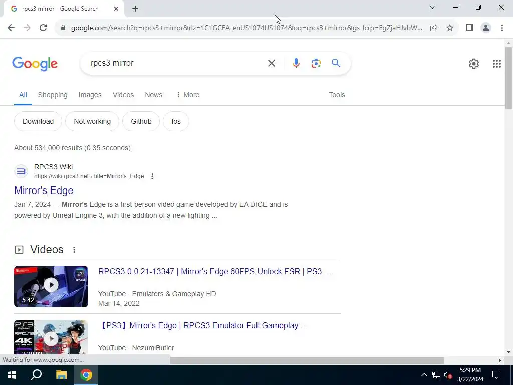The width and height of the screenshot is (513, 385).
Task: Play the 5:42 video thumbnail
Action: click(x=51, y=286)
